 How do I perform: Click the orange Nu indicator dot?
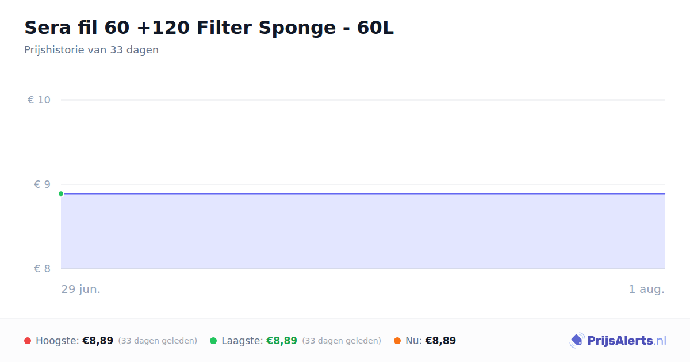397,341
